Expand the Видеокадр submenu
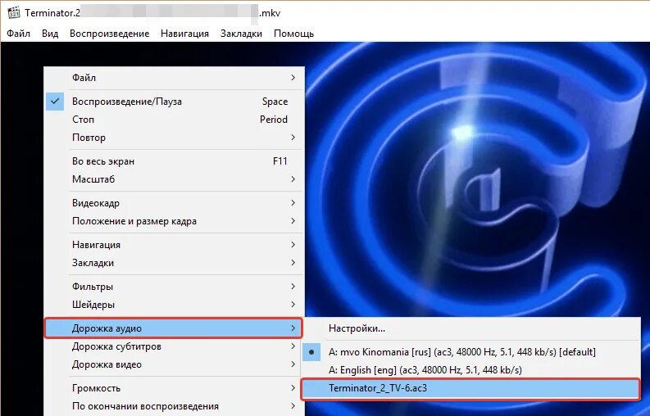 pos(174,203)
